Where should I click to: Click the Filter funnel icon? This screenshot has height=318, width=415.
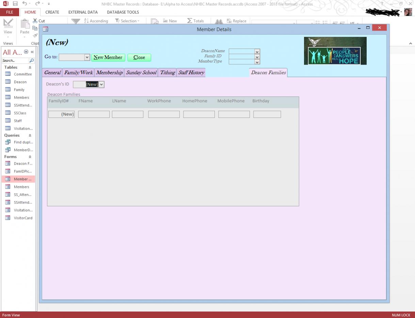pyautogui.click(x=76, y=22)
